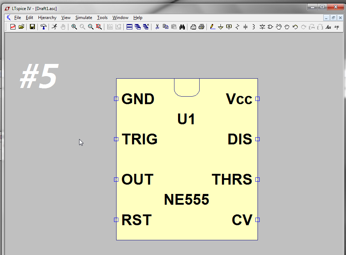This screenshot has height=255, width=346.
Task: Open the Tools menu
Action: [102, 18]
